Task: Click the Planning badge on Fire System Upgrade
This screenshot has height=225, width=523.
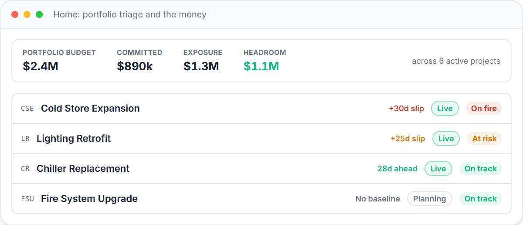Action: point(430,199)
